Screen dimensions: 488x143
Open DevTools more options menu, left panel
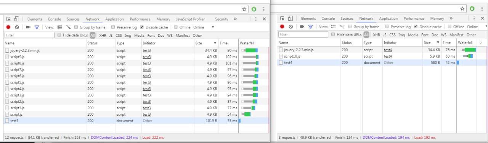point(256,19)
